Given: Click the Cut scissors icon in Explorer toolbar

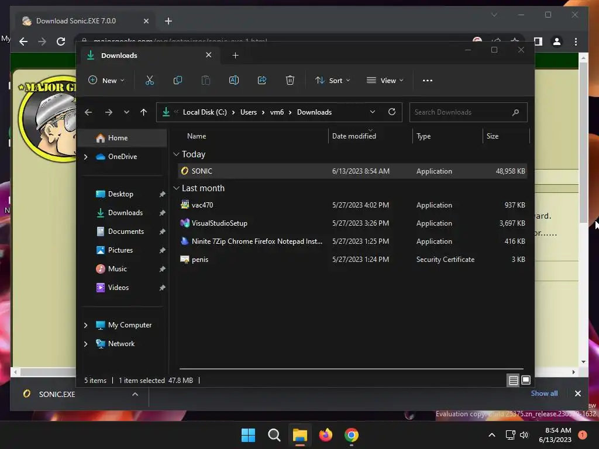Looking at the screenshot, I should pyautogui.click(x=149, y=80).
